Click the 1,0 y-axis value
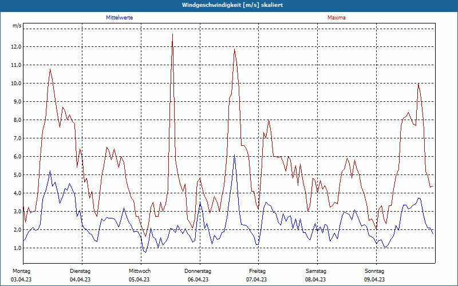This screenshot has height=286, width=458. pyautogui.click(x=17, y=248)
